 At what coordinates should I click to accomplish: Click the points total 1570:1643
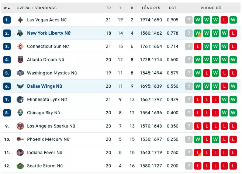point(151,126)
